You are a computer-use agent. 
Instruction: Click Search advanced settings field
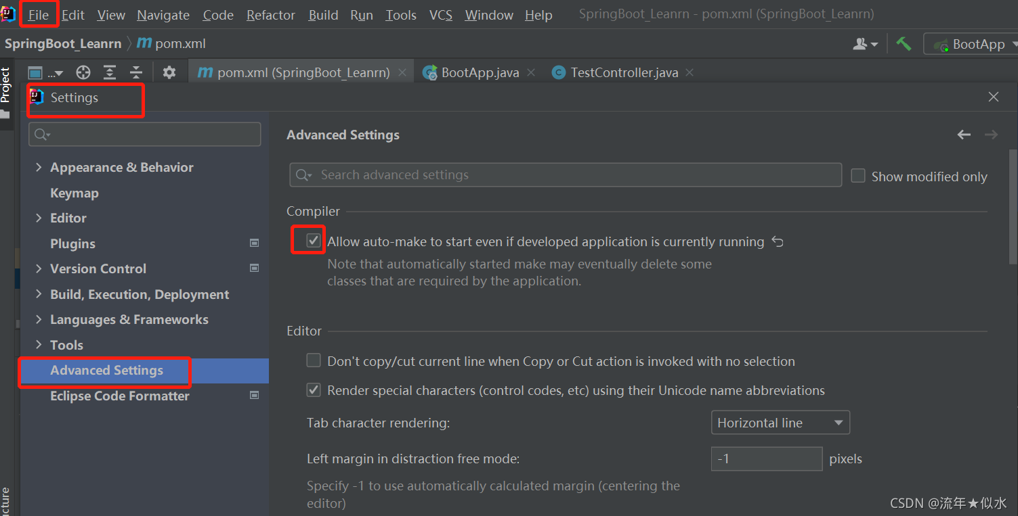[x=566, y=175]
